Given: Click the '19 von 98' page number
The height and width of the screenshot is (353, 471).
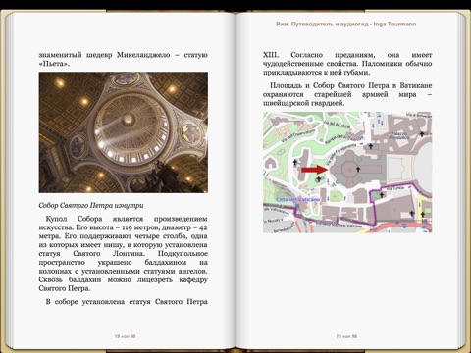Looking at the screenshot, I should click(x=346, y=336).
